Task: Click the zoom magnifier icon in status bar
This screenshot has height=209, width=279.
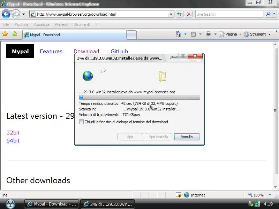Action: (x=250, y=195)
